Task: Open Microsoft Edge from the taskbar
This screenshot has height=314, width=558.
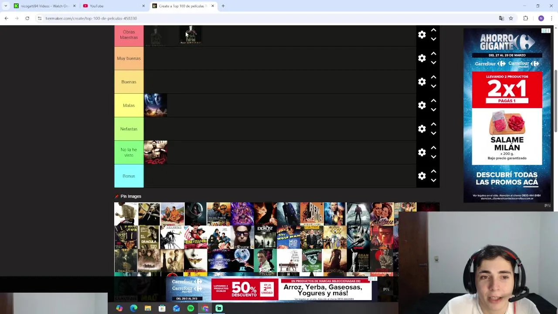Action: point(133,308)
